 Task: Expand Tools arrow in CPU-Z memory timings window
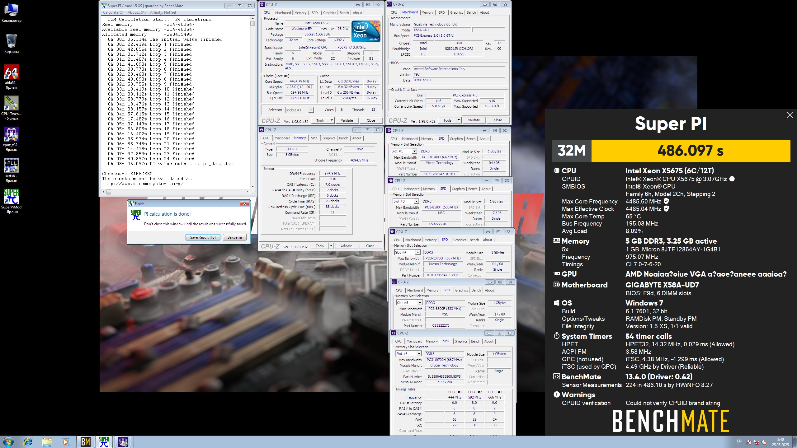pos(331,246)
